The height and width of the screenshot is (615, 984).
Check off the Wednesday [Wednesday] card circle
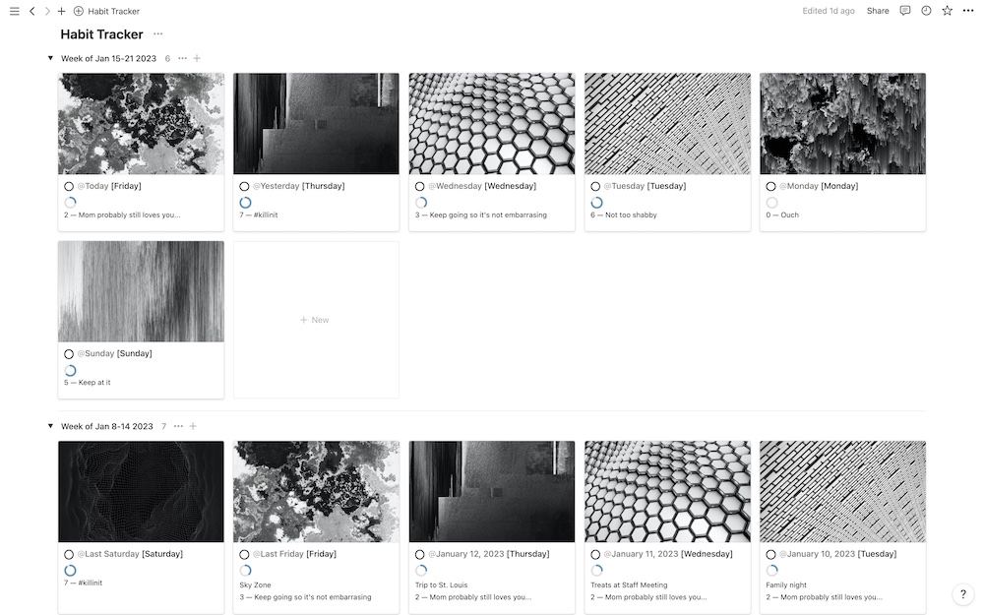[x=420, y=186]
